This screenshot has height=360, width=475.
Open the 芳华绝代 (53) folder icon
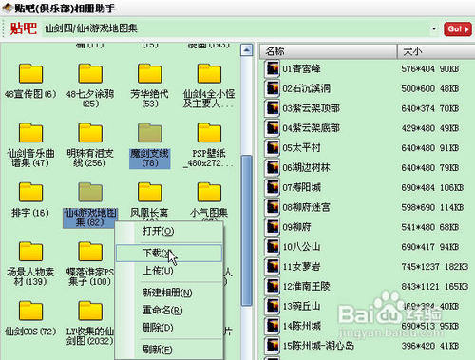click(150, 73)
